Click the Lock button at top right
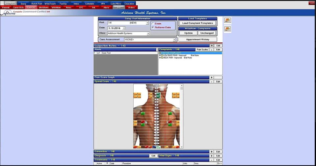This screenshot has width=316, height=166. pos(312,3)
